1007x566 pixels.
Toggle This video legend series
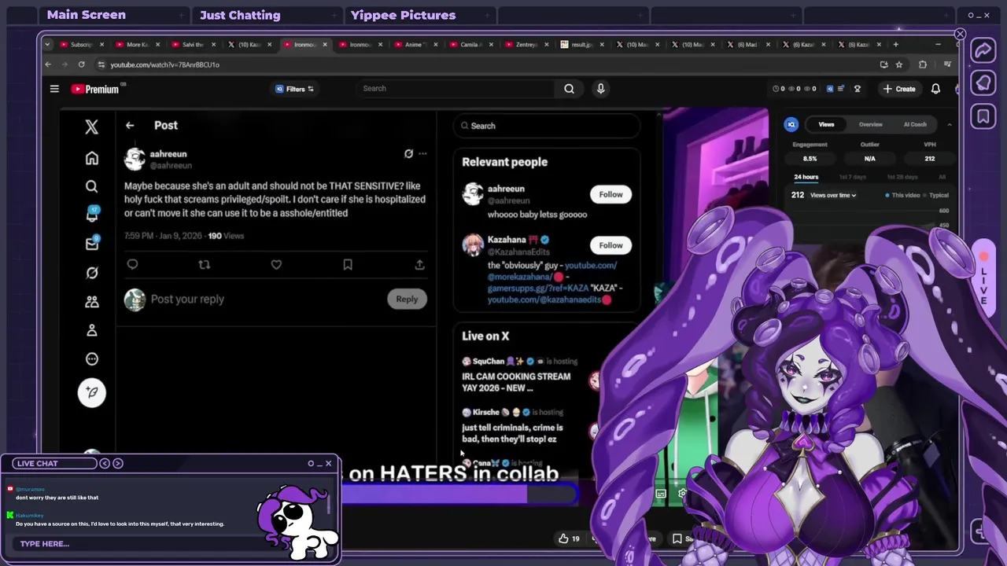(x=902, y=195)
